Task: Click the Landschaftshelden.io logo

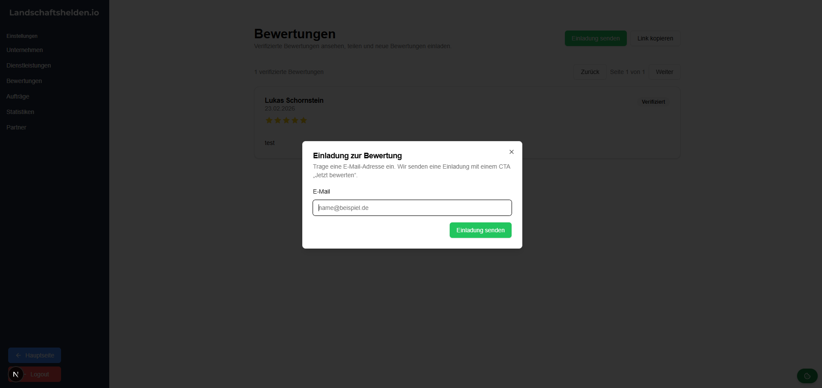Action: tap(54, 12)
